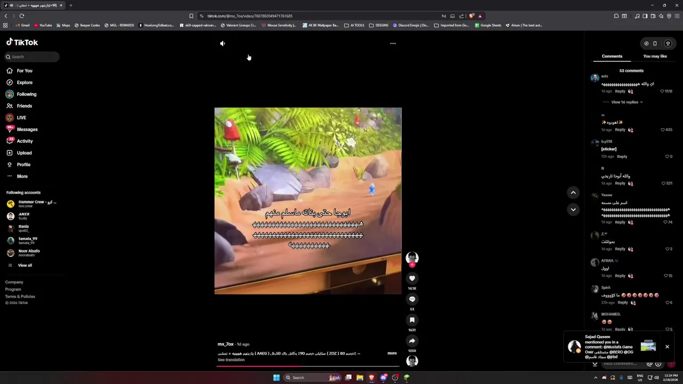683x384 pixels.
Task: Expand Terms & Policies footer section
Action: pyautogui.click(x=20, y=297)
